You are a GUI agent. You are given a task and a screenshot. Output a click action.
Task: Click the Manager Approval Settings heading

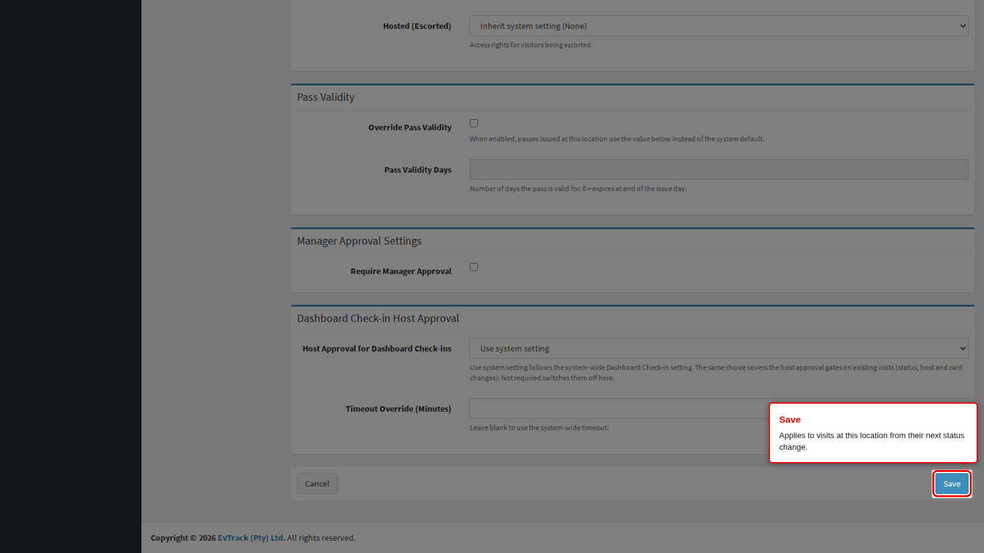(x=359, y=241)
